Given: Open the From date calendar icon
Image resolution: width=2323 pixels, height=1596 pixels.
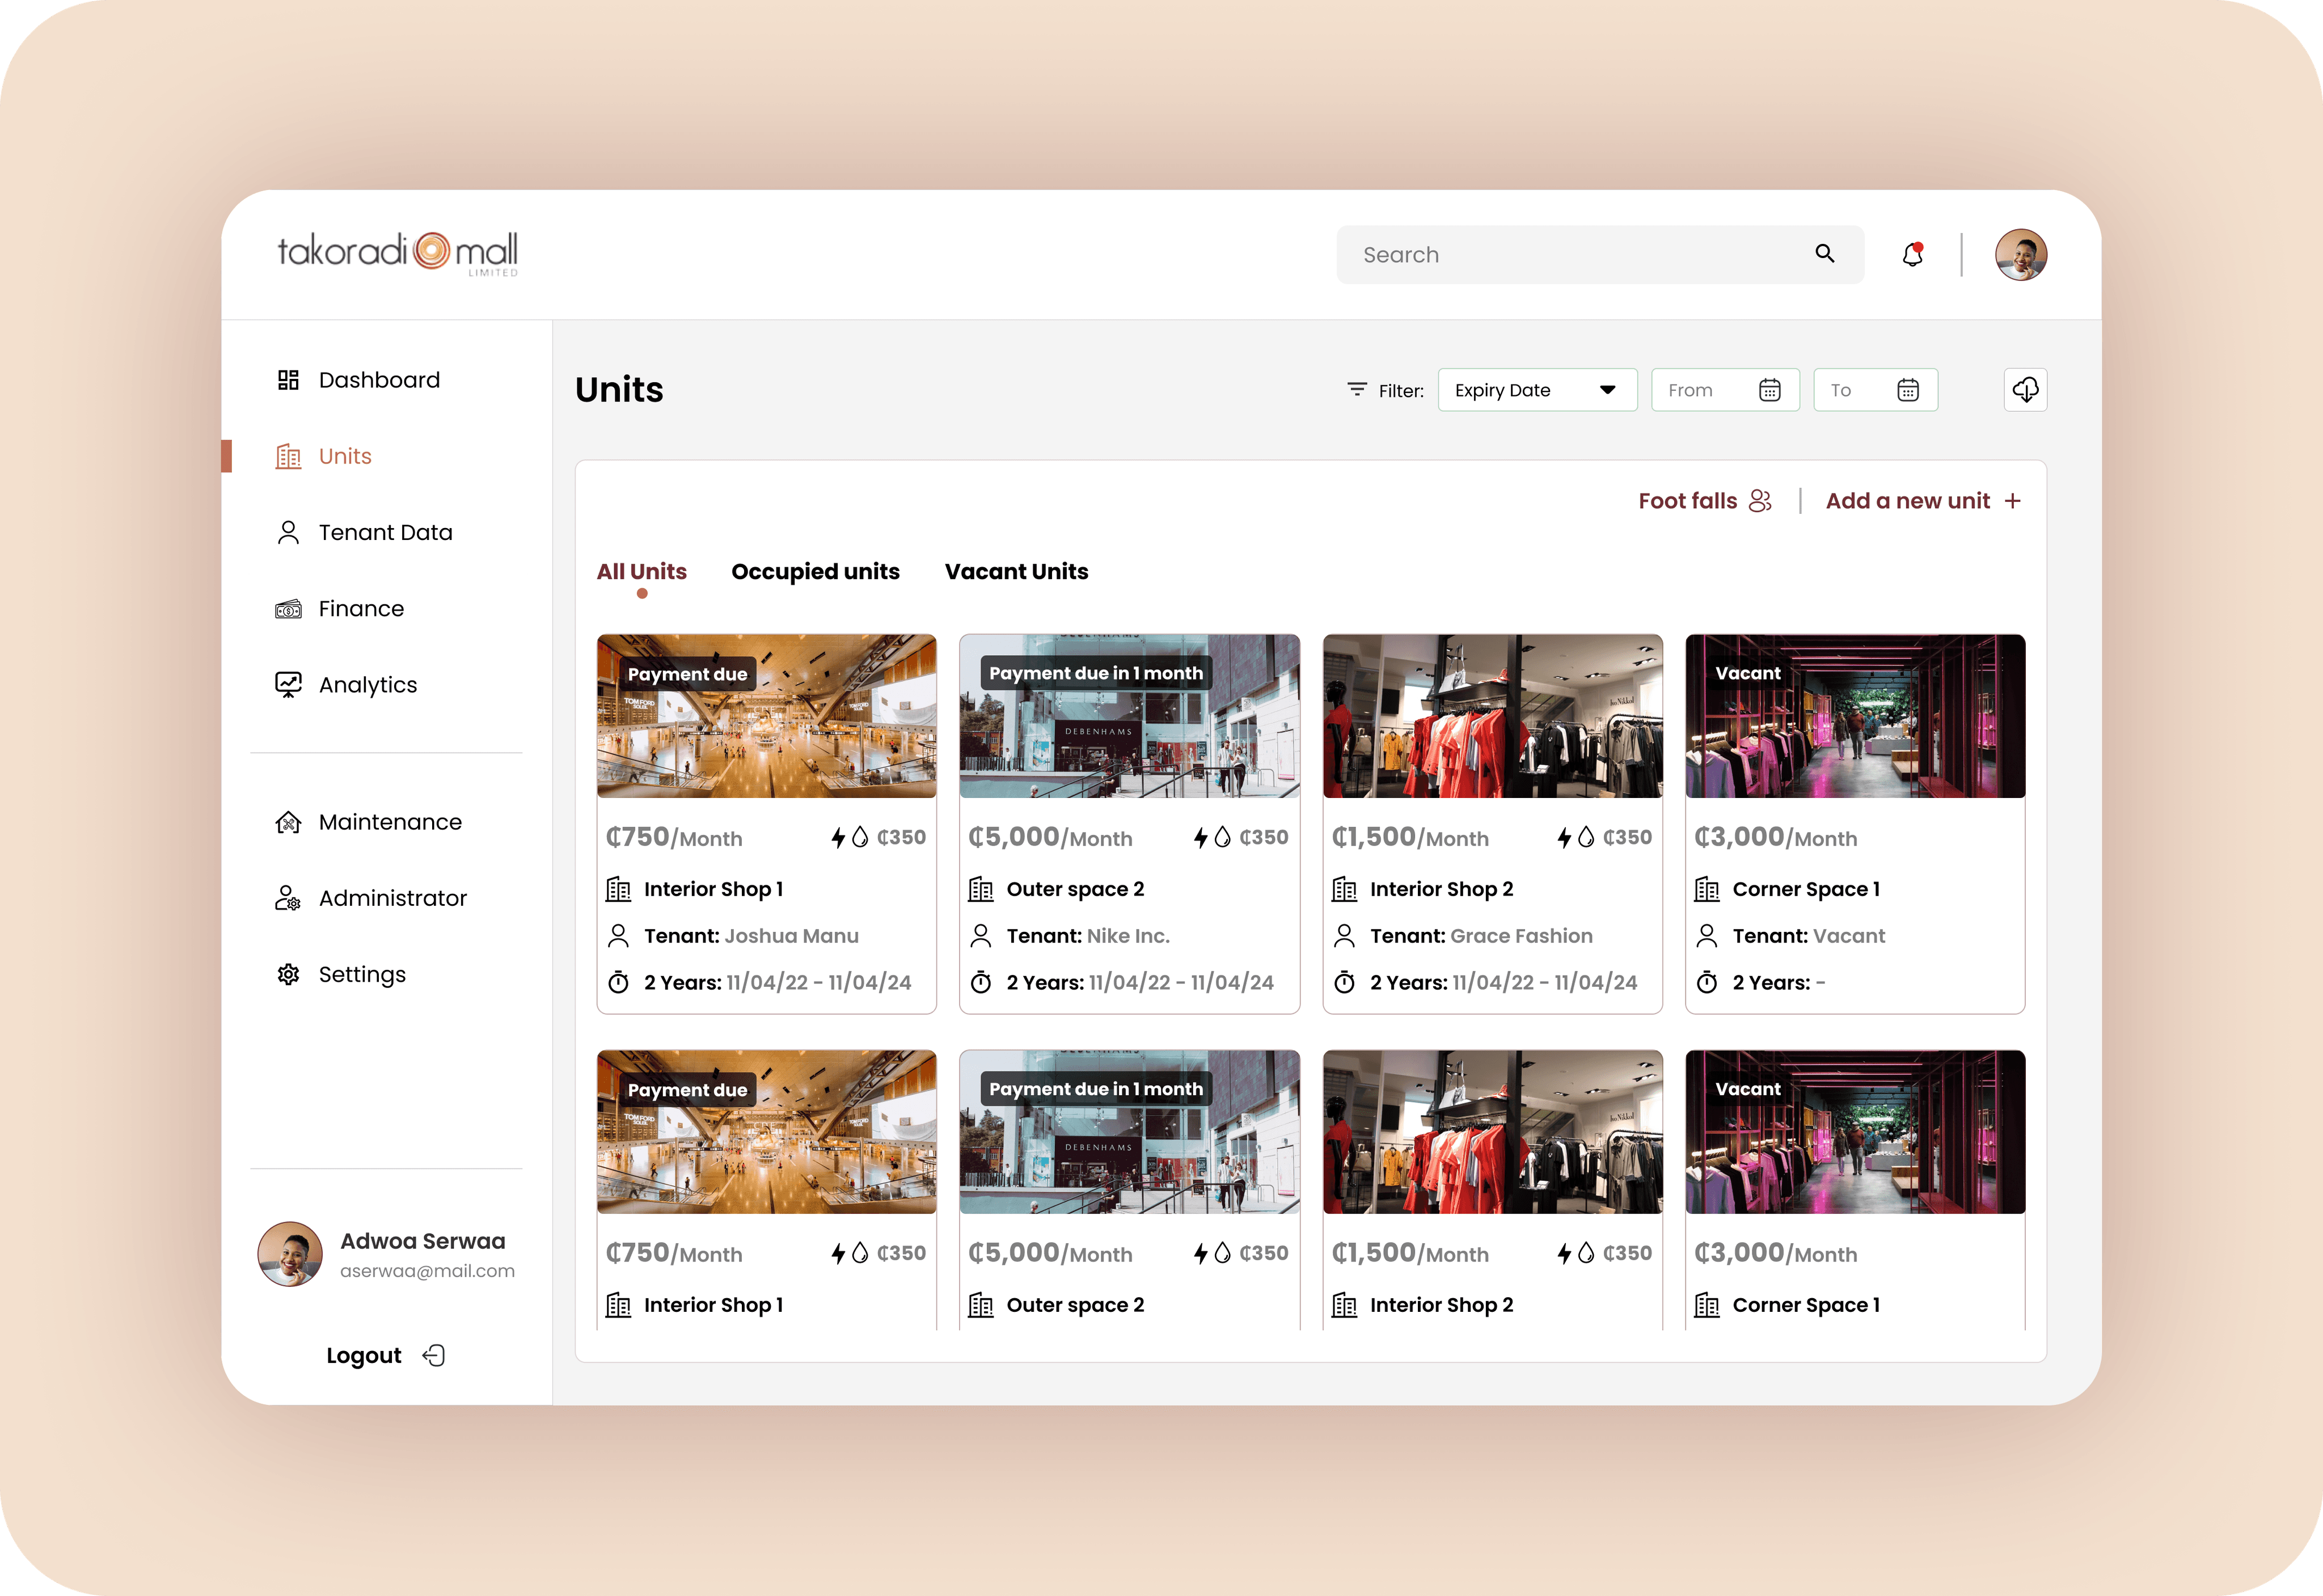Looking at the screenshot, I should (x=1769, y=390).
